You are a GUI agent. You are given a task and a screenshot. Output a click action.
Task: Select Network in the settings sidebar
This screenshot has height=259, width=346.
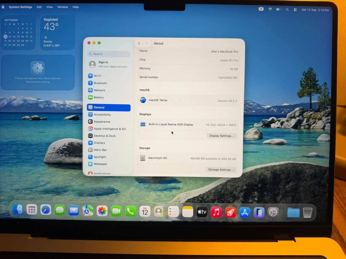(109, 90)
